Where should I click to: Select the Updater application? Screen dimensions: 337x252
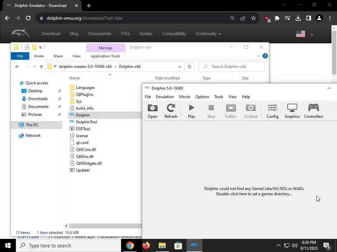point(83,170)
